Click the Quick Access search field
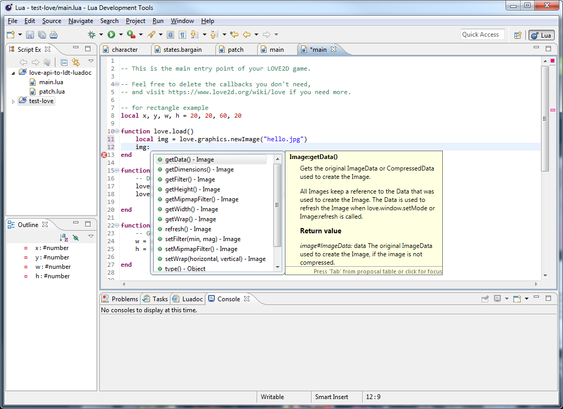 point(482,35)
